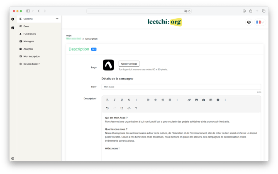Open more insert options after emoticon
Image resolution: width=278 pixels, height=174 pixels.
[225, 100]
